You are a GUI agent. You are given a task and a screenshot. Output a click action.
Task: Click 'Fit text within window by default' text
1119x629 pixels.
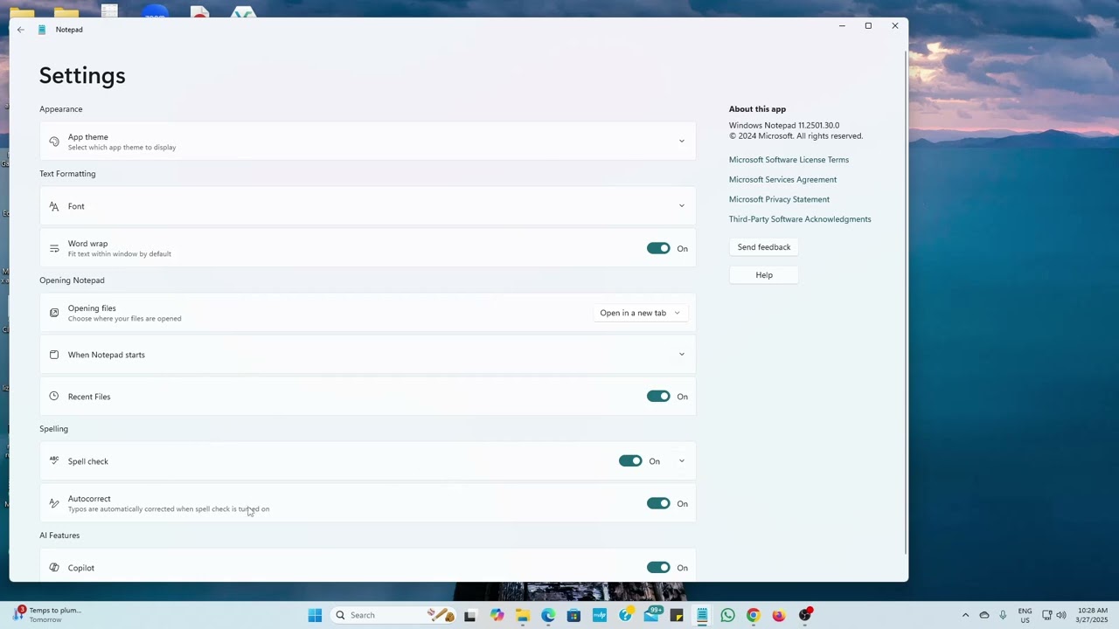coord(120,254)
